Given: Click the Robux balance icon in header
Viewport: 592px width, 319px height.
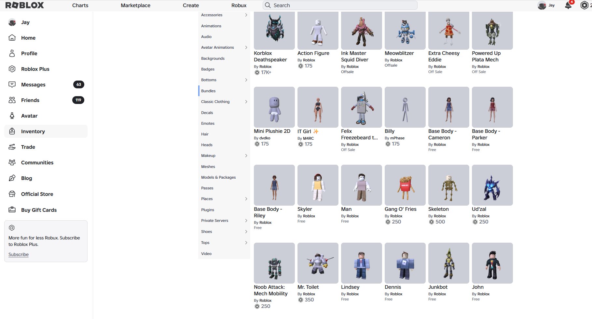Looking at the screenshot, I should click(x=585, y=5).
